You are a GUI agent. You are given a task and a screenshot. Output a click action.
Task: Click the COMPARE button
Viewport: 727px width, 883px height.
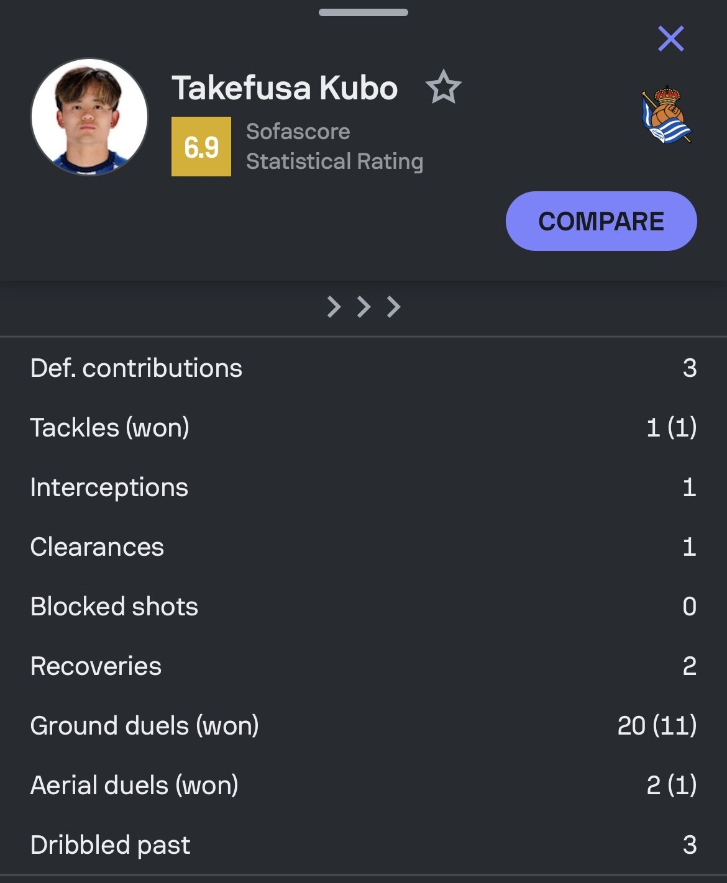coord(601,221)
